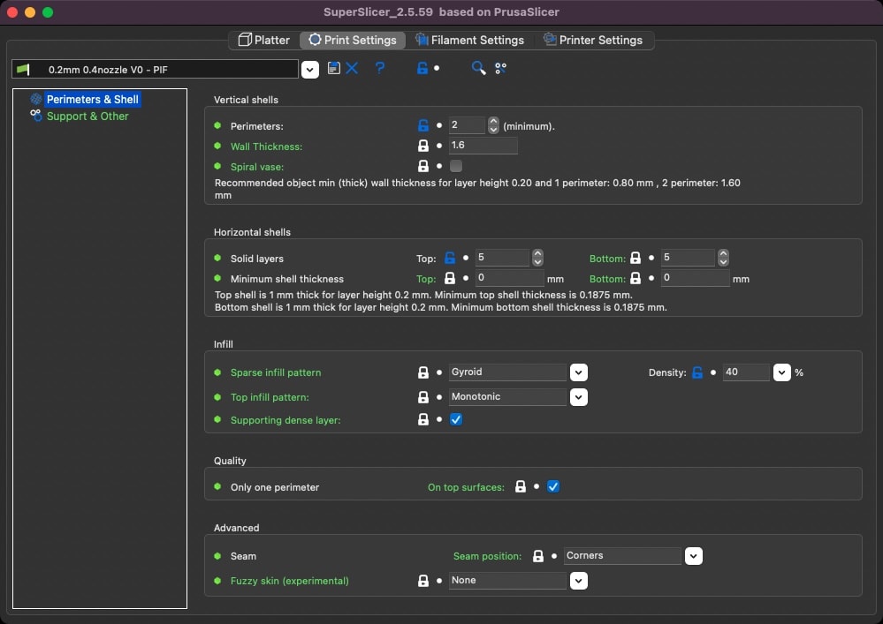Adjust the Perimeters count stepper arrows
The image size is (883, 624).
click(x=493, y=124)
